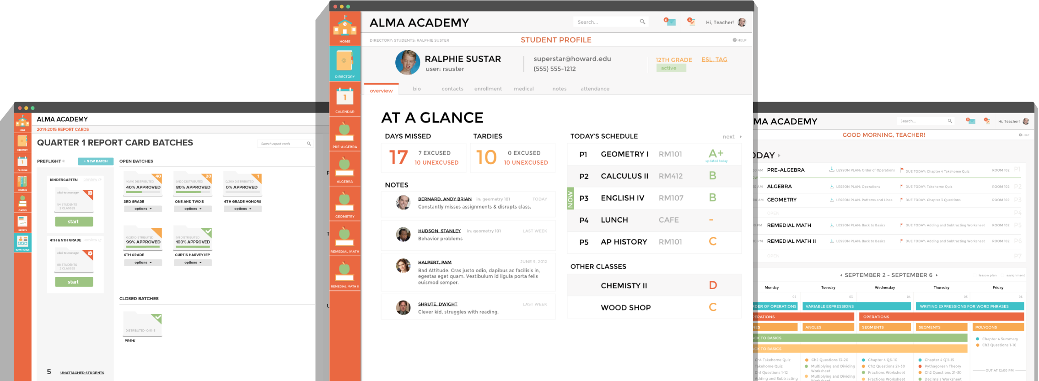The width and height of the screenshot is (1039, 381).
Task: Download the Pre-Algebra Order of Operations lesson plan
Action: 831,170
